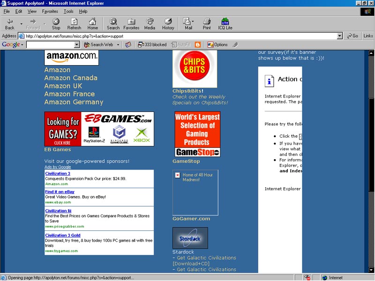Viewport: 375px width, 281px height.
Task: Click the 333 blocked popup blocker button
Action: point(152,45)
